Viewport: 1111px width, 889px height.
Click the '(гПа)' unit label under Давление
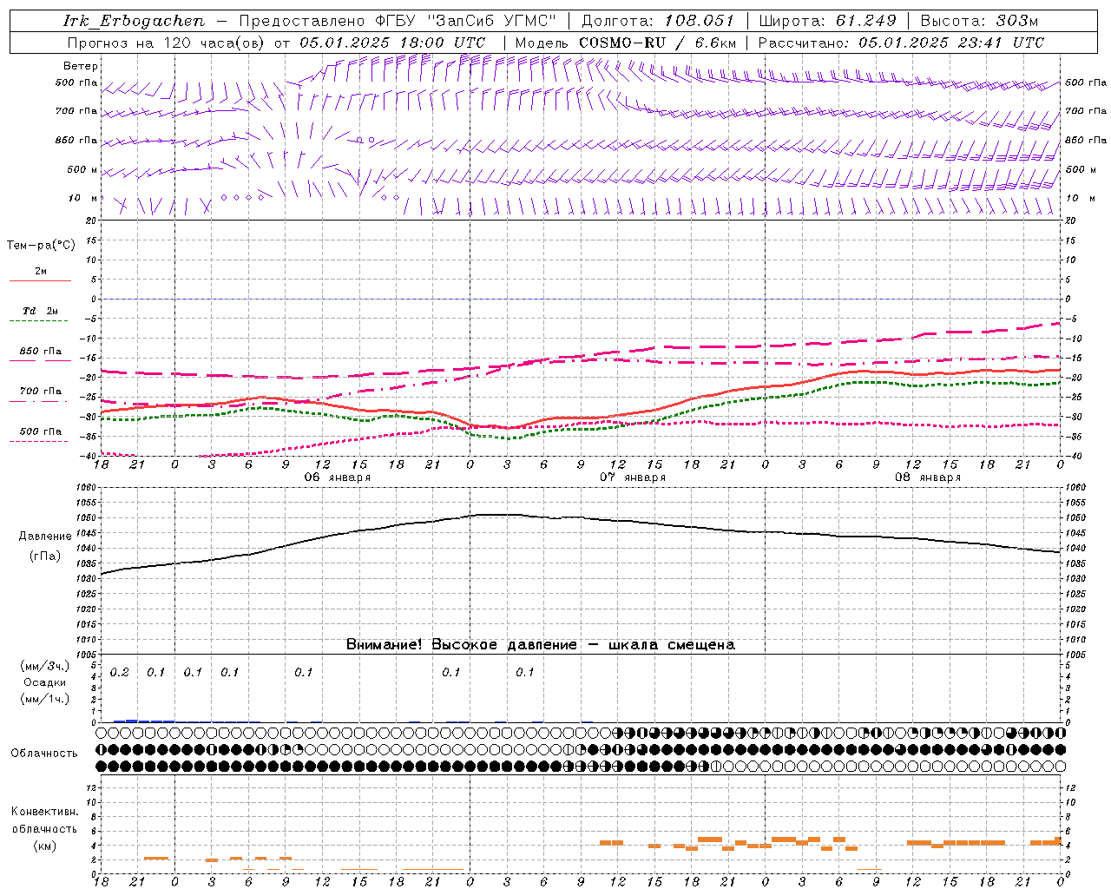pos(45,556)
